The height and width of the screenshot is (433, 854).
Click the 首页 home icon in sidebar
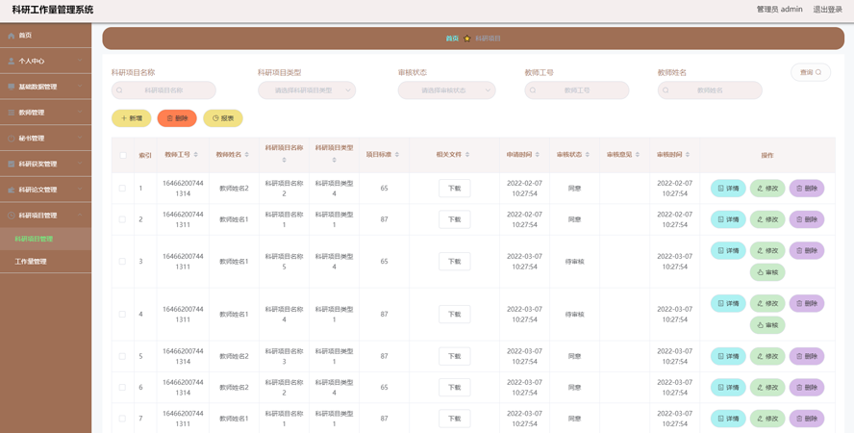[11, 36]
